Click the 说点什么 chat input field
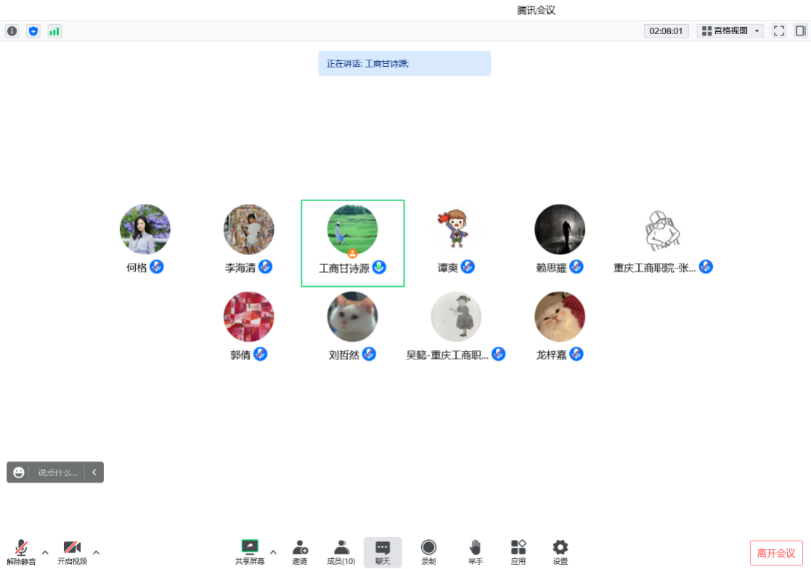This screenshot has width=811, height=569. pos(58,472)
